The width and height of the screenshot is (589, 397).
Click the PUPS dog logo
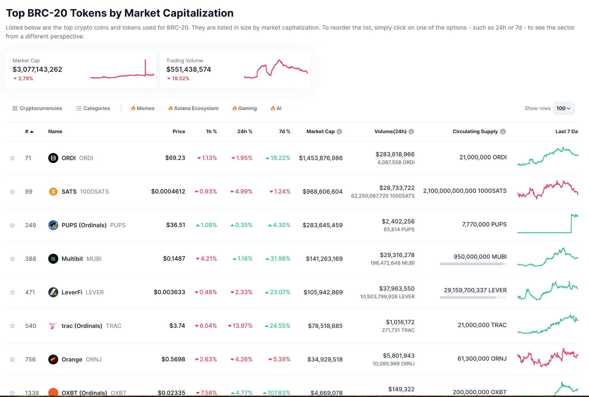[53, 225]
